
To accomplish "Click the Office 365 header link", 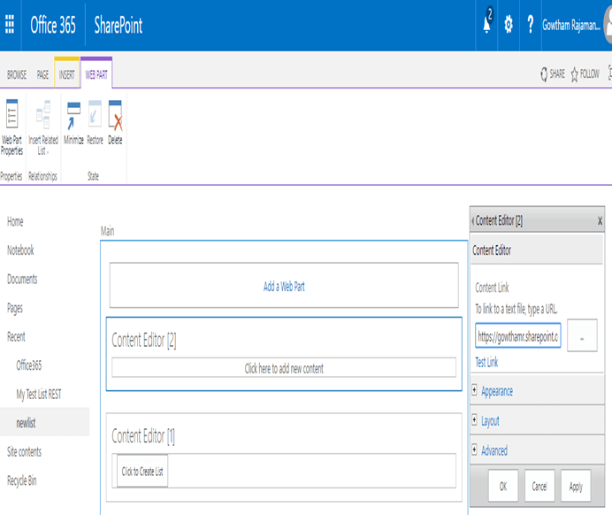I will 53,25.
